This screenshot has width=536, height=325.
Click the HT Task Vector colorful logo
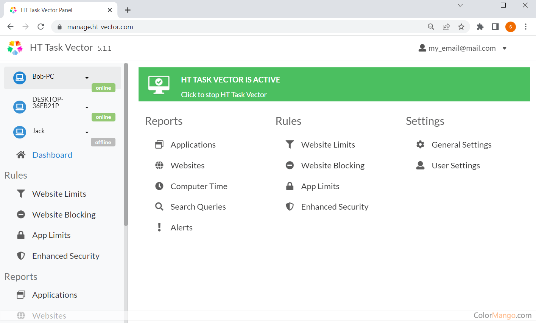click(15, 48)
